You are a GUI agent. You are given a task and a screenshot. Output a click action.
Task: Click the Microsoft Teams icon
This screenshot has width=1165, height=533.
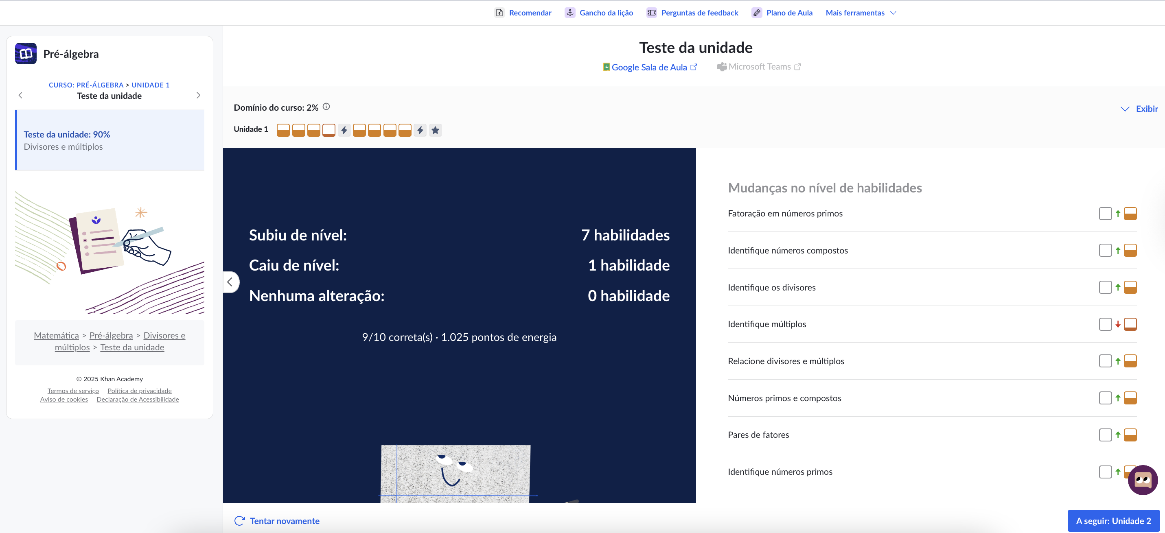[722, 67]
